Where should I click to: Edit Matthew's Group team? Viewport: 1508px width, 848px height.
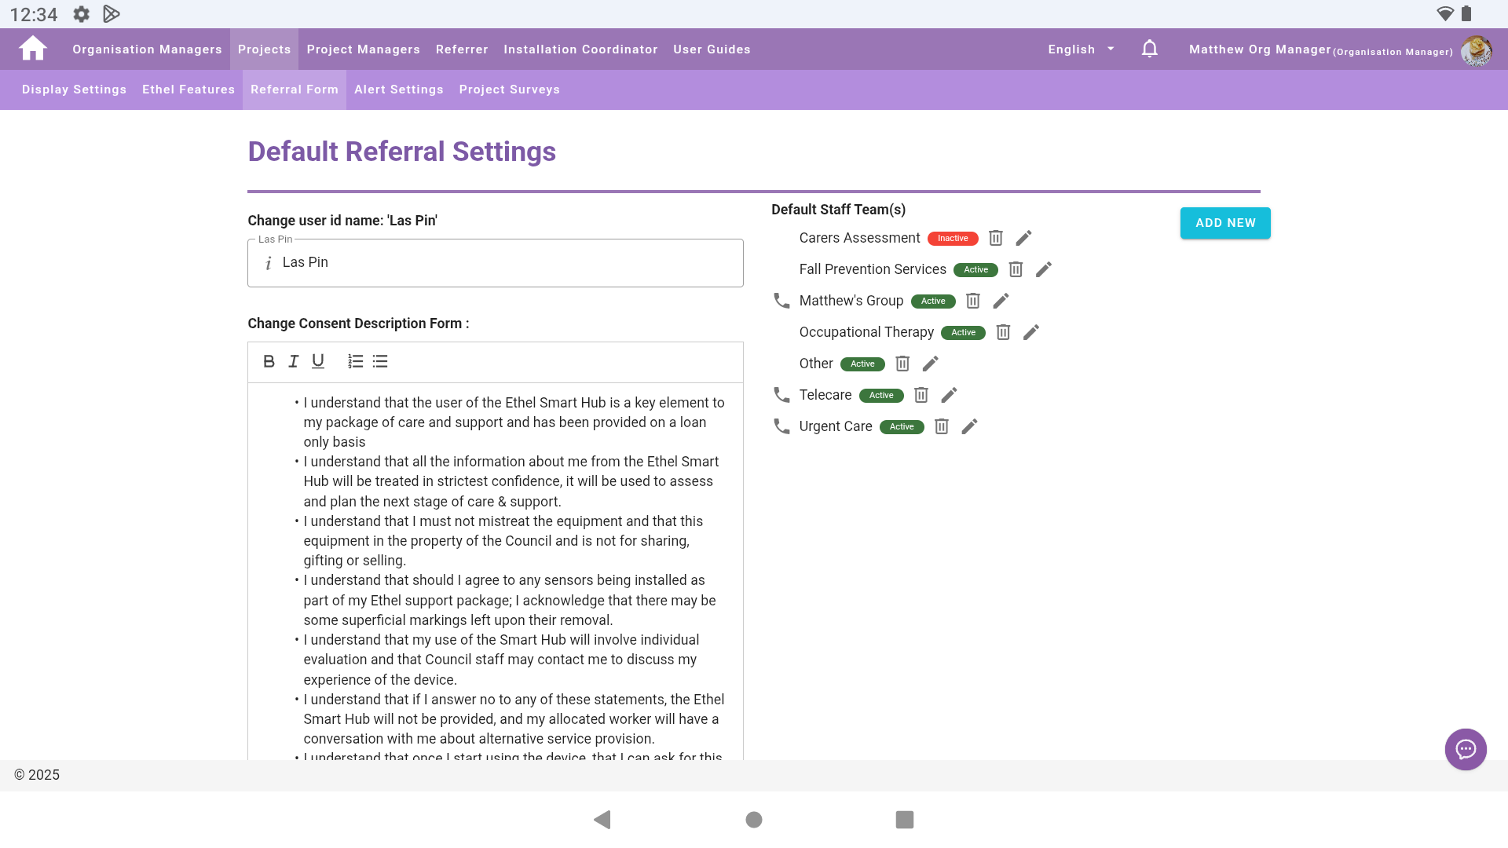click(1001, 301)
